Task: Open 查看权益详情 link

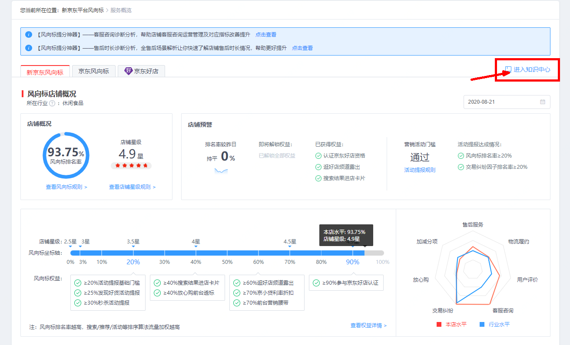Action: click(368, 325)
